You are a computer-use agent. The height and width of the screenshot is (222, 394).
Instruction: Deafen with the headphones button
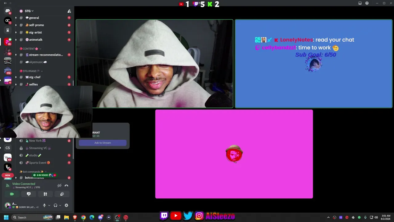tap(55, 205)
